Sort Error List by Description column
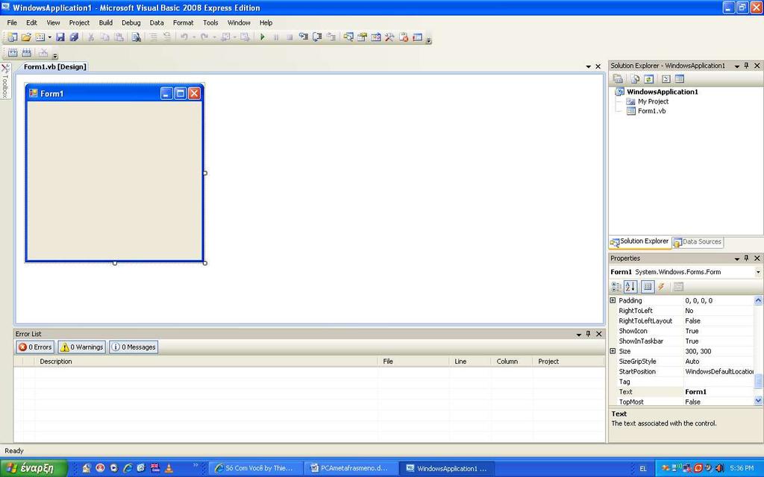764x477 pixels. tap(206, 361)
